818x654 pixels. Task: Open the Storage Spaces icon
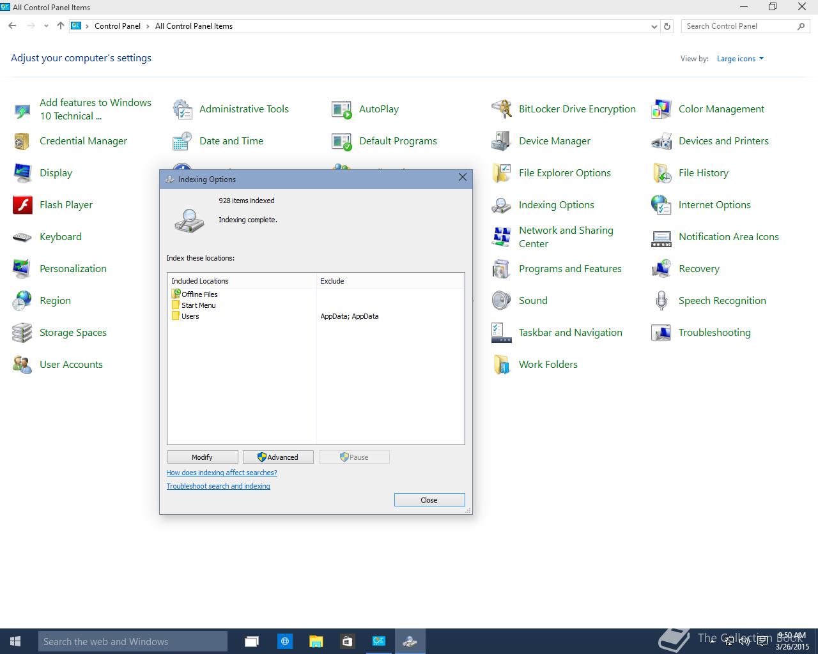[22, 333]
